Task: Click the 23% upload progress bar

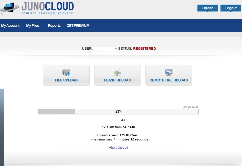Action: pyautogui.click(x=118, y=112)
